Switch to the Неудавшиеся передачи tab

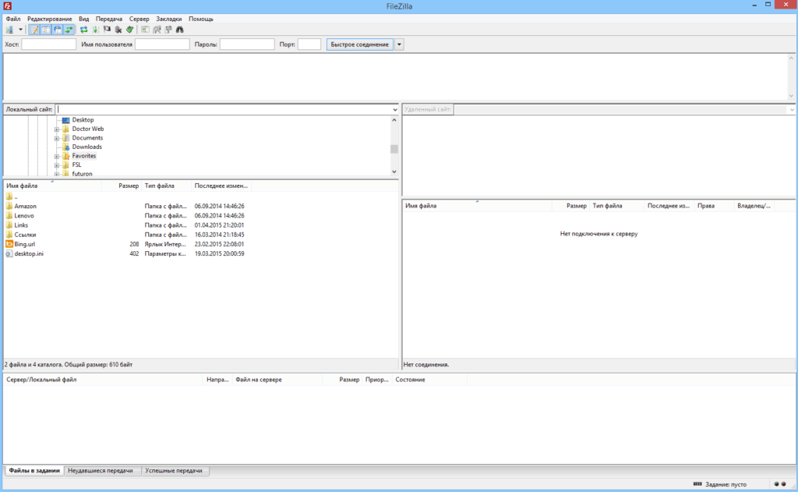click(101, 471)
